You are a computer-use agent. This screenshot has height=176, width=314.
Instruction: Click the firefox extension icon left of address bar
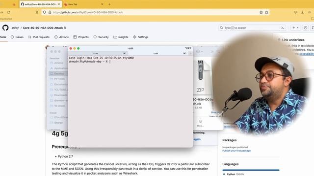(x=37, y=12)
